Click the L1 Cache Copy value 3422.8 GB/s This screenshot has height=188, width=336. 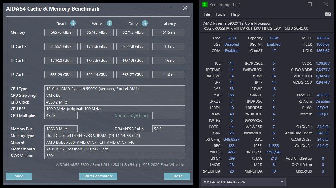point(133,46)
